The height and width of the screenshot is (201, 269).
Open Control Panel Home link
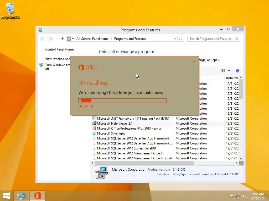click(x=59, y=49)
